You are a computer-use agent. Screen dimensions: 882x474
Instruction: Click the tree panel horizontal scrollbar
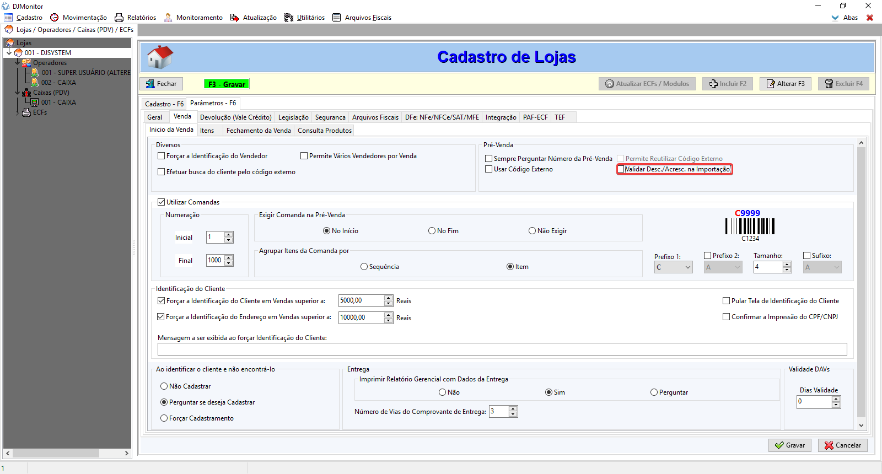point(55,454)
